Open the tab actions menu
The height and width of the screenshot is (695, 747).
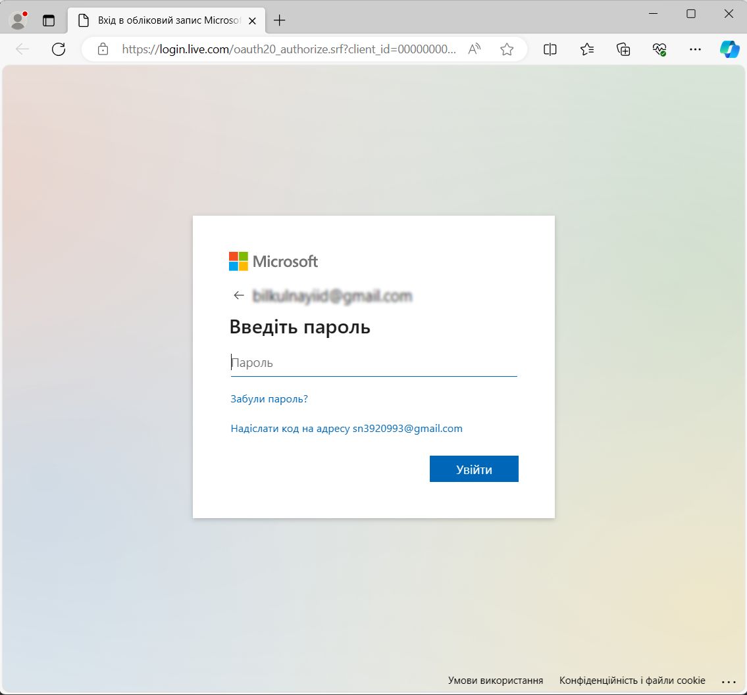pos(49,20)
